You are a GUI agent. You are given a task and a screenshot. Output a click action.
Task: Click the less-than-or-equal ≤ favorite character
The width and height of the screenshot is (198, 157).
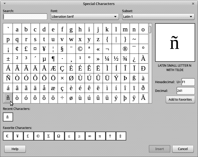click(x=69, y=136)
